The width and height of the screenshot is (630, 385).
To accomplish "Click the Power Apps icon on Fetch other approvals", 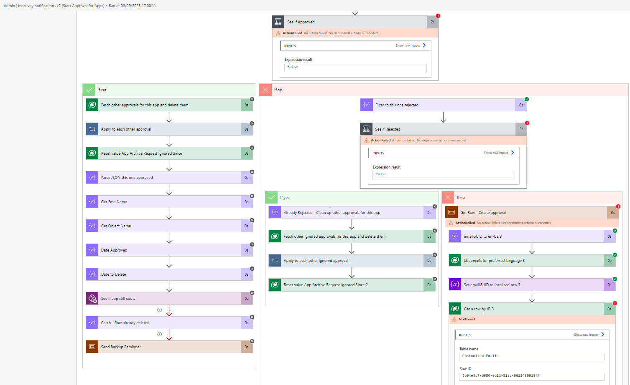I will tap(92, 105).
